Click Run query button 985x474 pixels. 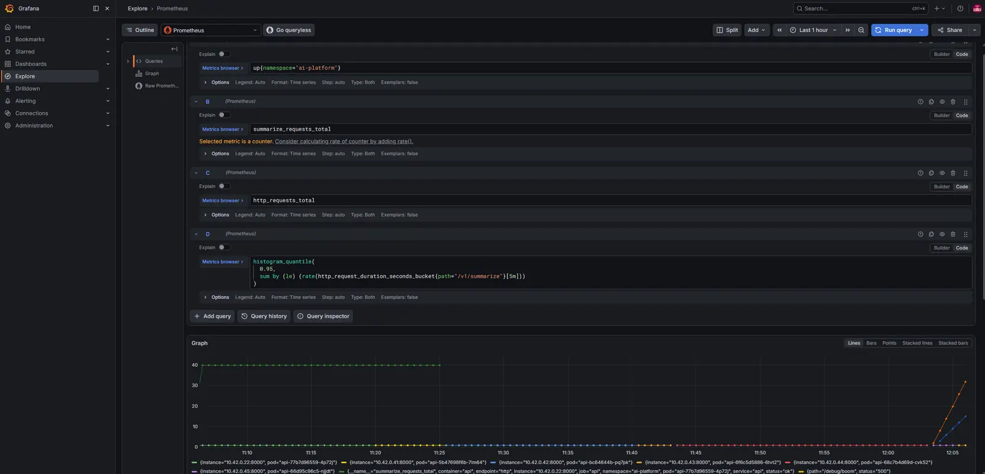tap(894, 30)
